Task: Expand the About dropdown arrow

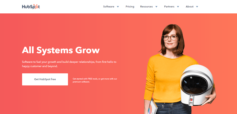Action: pos(197,7)
